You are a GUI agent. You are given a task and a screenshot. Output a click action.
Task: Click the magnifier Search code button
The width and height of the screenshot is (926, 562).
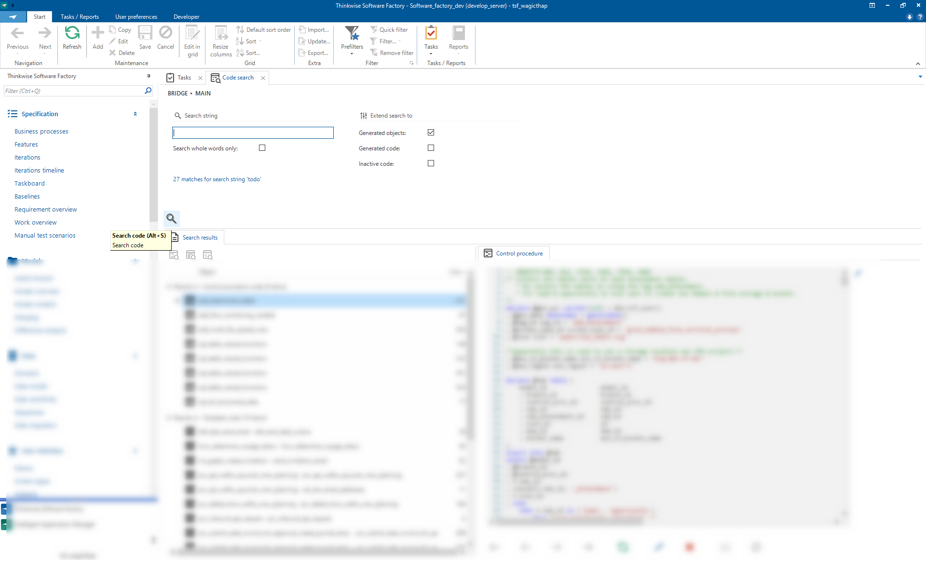pyautogui.click(x=172, y=218)
